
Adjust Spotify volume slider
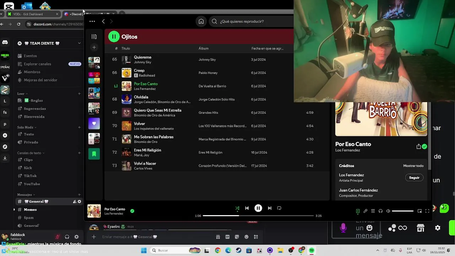pyautogui.click(x=403, y=211)
